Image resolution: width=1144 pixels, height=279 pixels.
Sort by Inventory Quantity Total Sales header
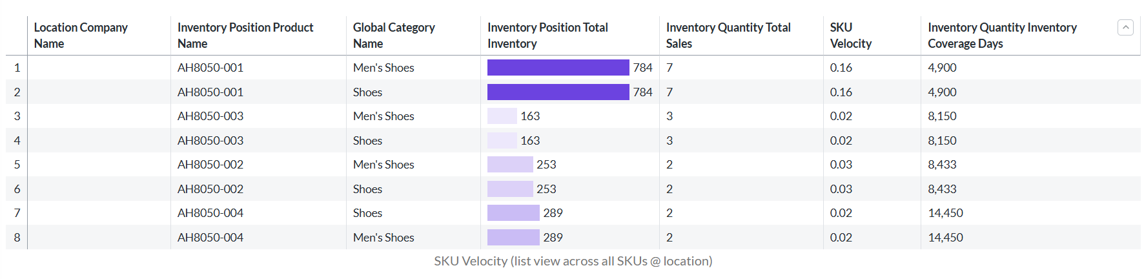(x=728, y=36)
